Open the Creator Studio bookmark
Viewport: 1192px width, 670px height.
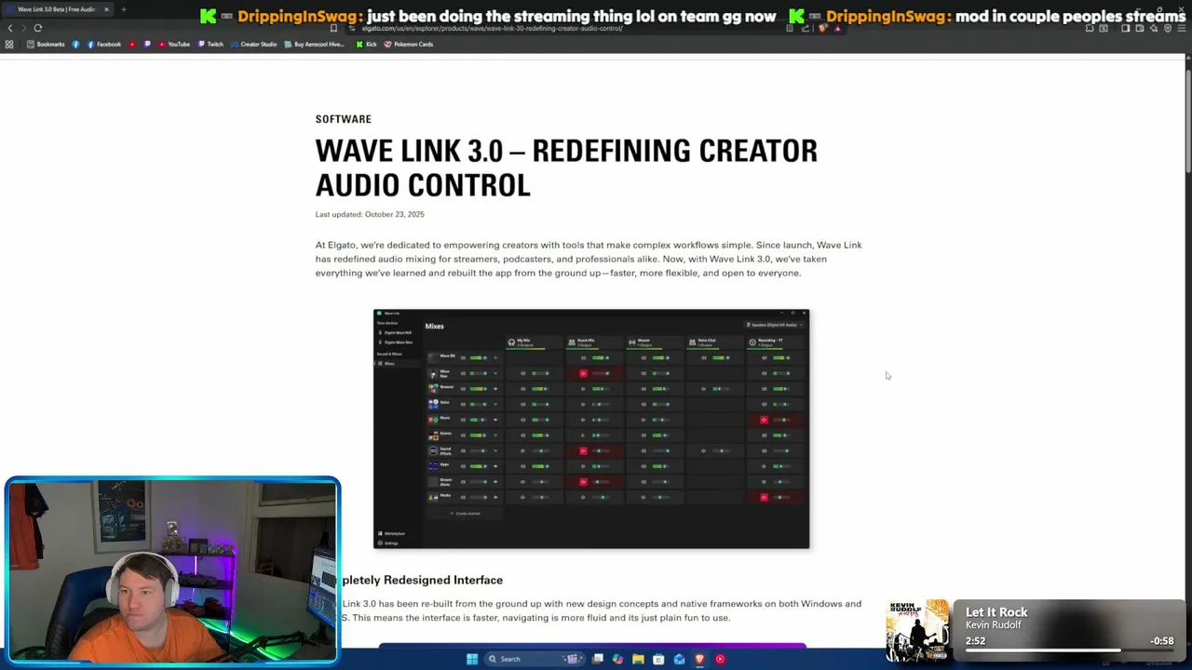tap(253, 45)
